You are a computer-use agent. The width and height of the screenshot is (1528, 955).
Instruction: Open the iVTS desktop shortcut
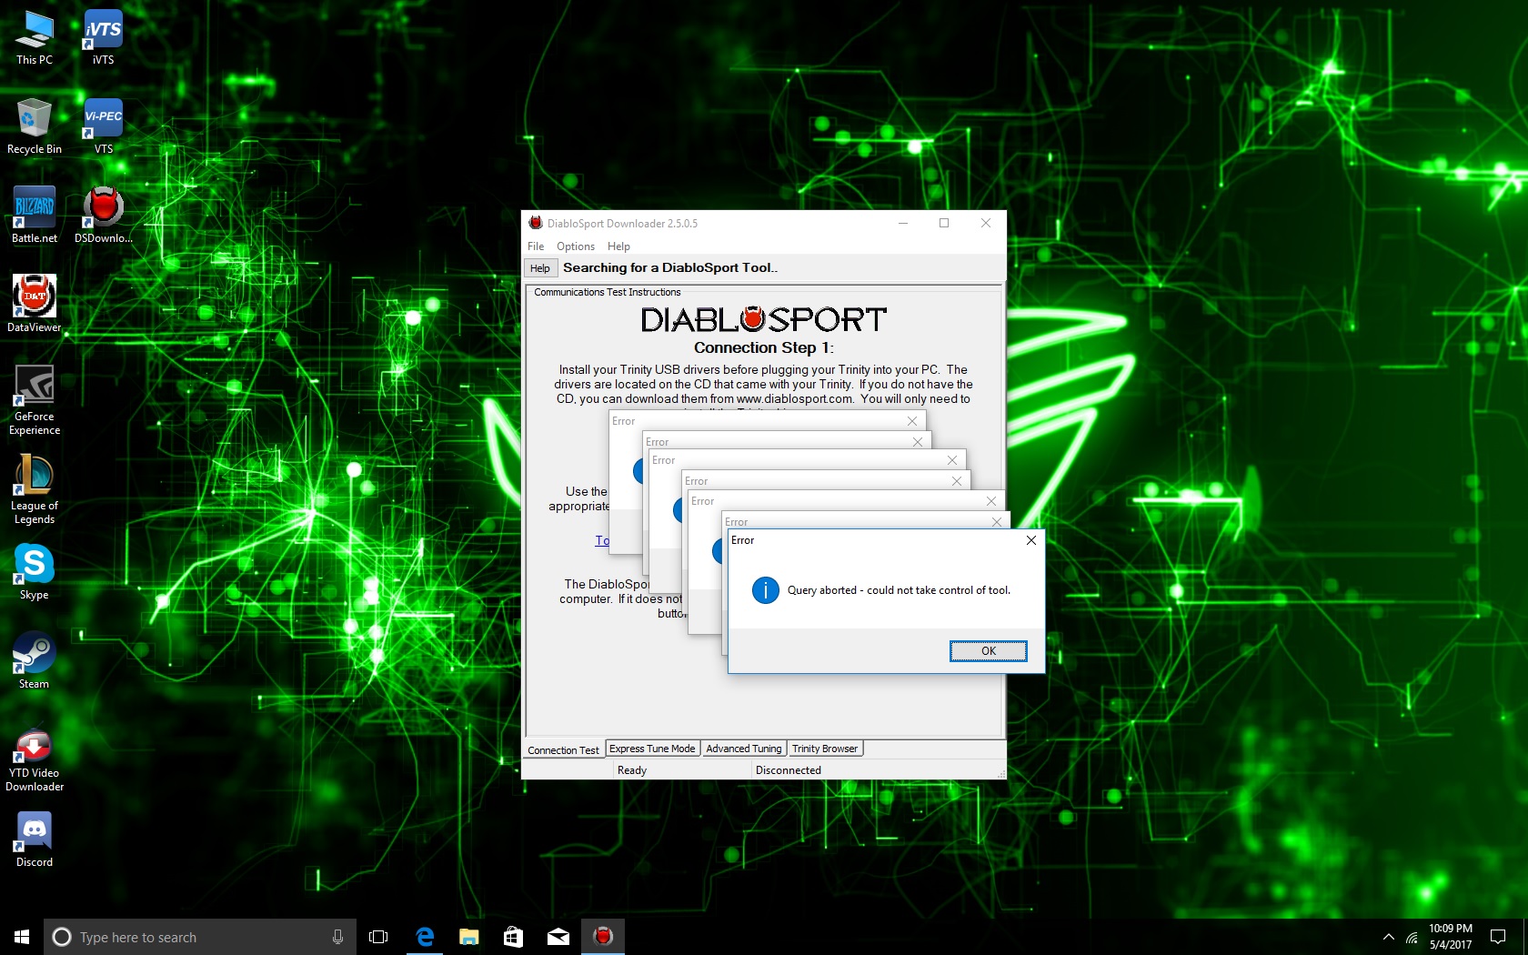(103, 37)
